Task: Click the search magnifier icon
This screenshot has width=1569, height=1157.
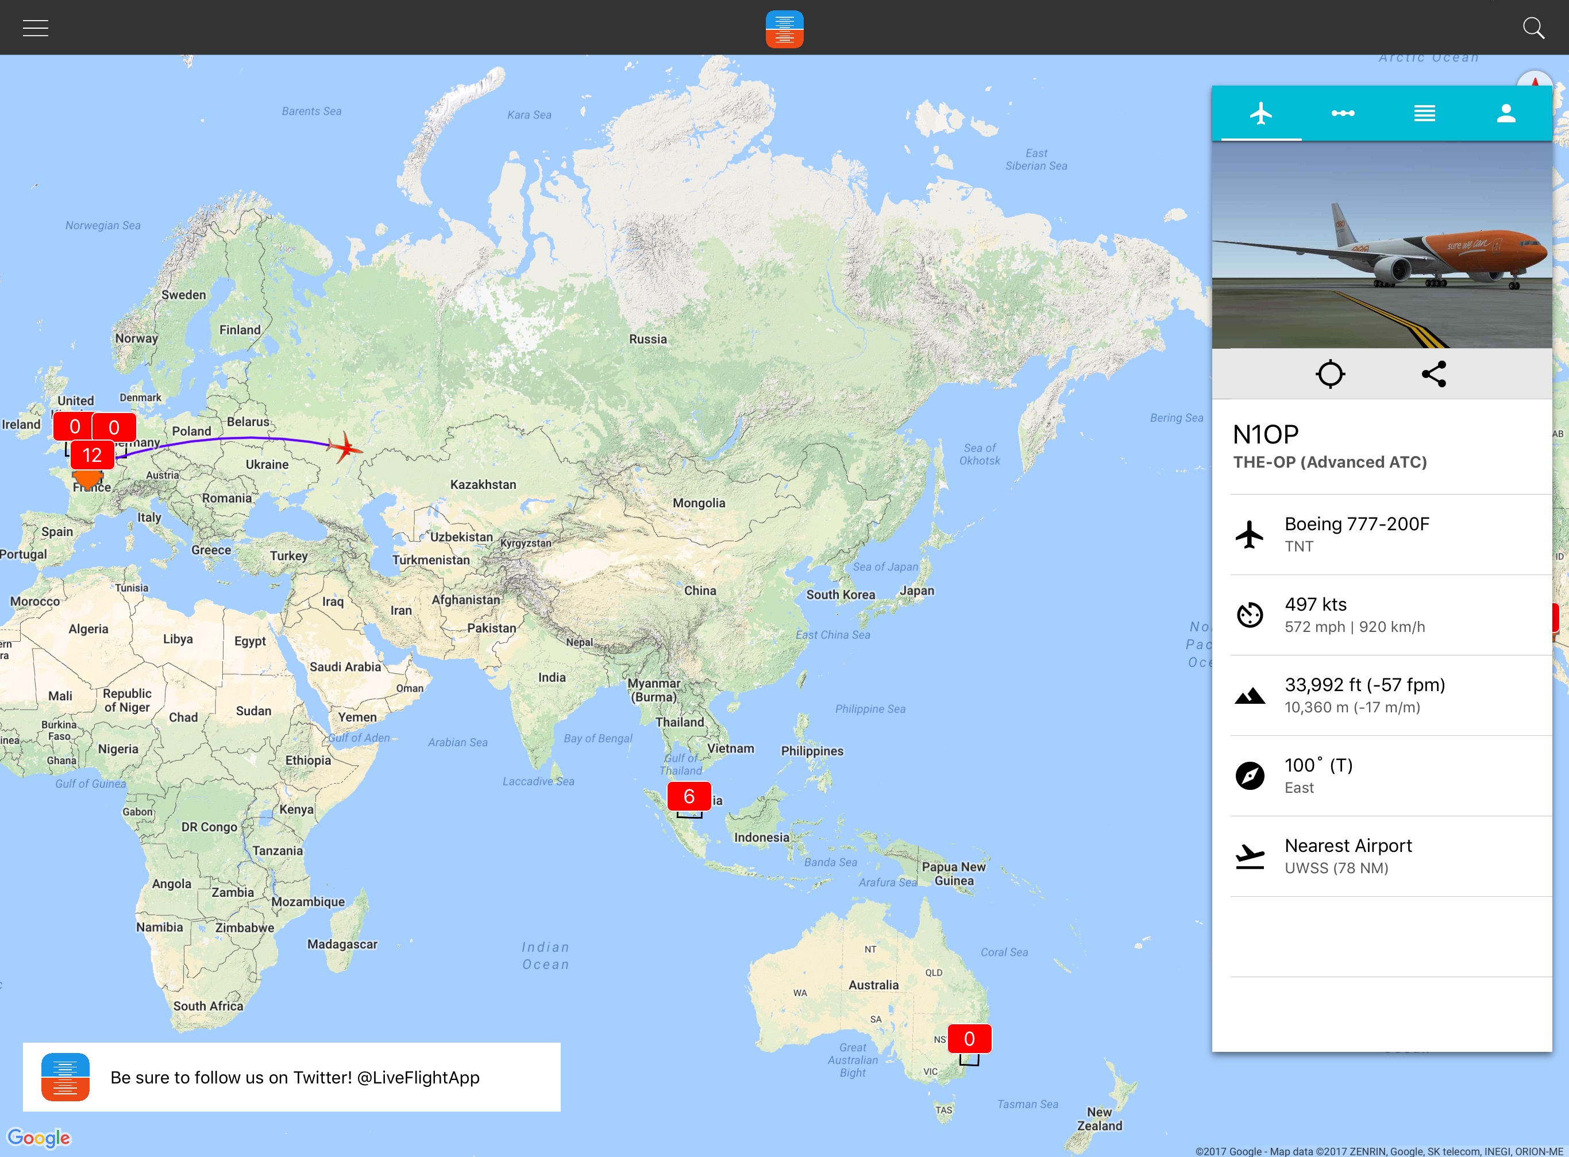Action: click(1533, 28)
